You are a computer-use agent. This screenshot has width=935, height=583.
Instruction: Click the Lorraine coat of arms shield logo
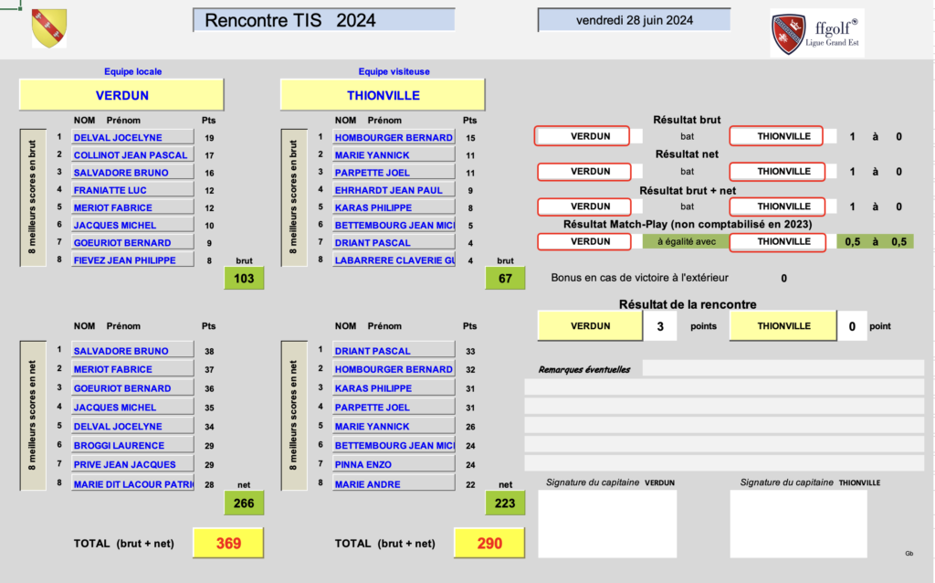click(49, 28)
